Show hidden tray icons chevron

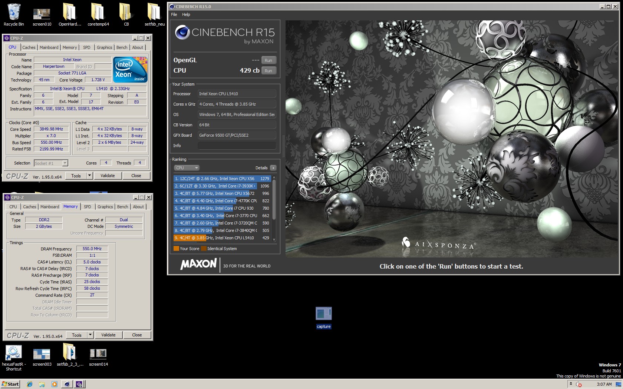point(571,384)
